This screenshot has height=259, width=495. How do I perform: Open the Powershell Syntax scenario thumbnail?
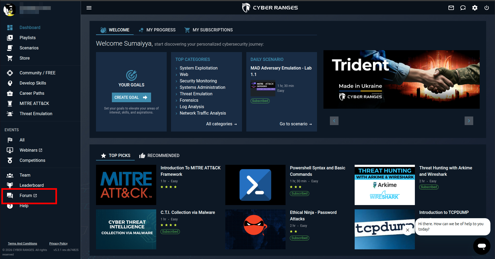[255, 185]
